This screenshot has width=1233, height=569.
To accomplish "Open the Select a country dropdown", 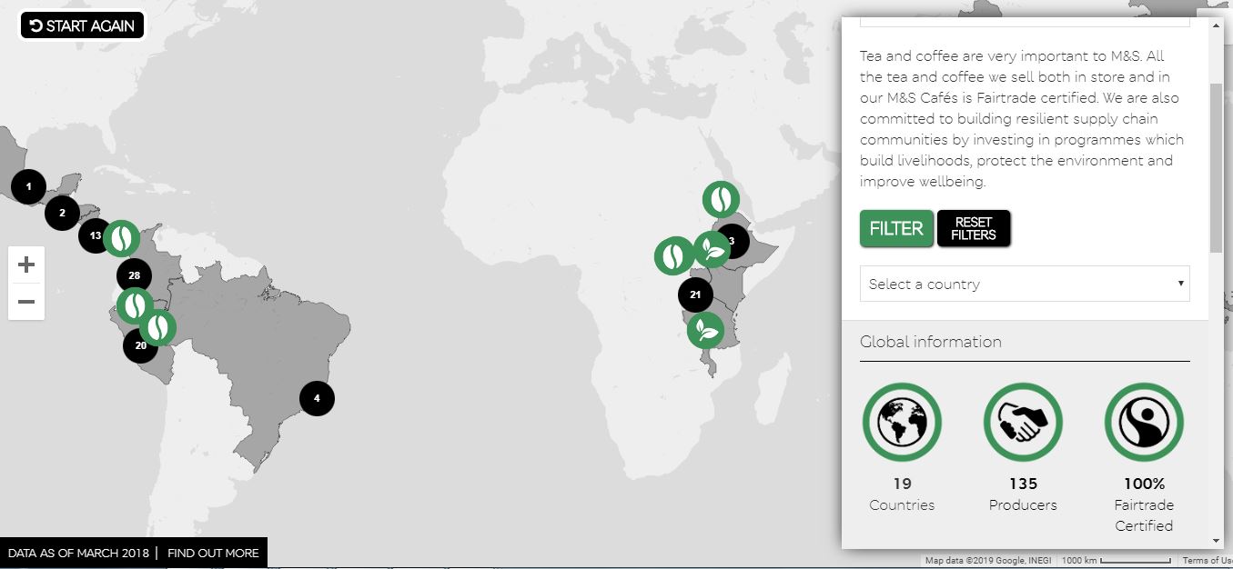I will [x=1025, y=284].
